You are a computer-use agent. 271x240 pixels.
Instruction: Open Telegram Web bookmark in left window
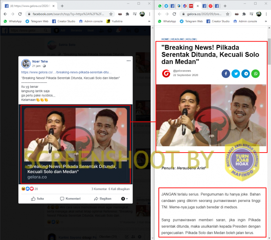(37, 21)
